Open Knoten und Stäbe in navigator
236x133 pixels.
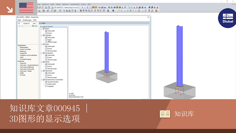25,49
